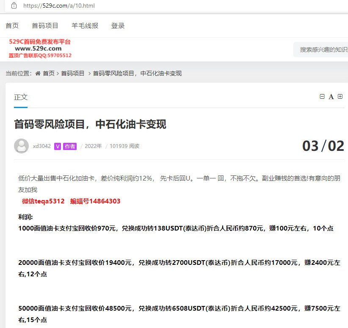Go to 首页 in the breadcrumb

pyautogui.click(x=49, y=73)
